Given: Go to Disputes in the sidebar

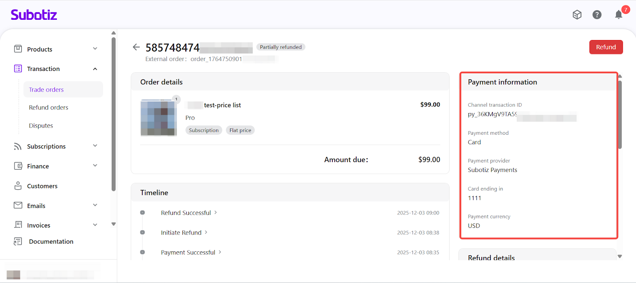Looking at the screenshot, I should (41, 126).
